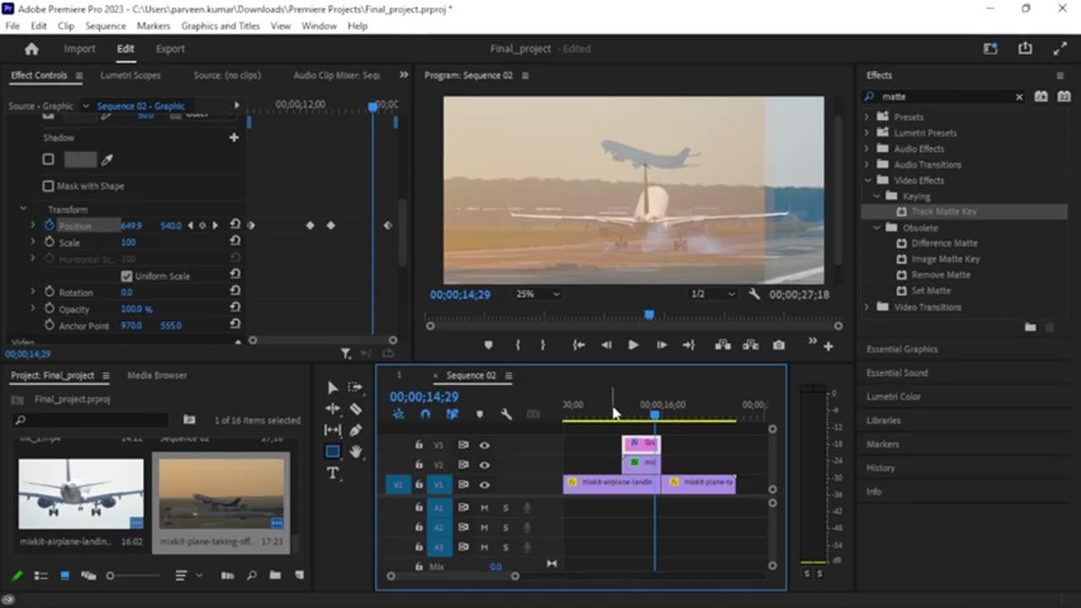Select the Hand tool
1081x608 pixels.
pyautogui.click(x=356, y=452)
